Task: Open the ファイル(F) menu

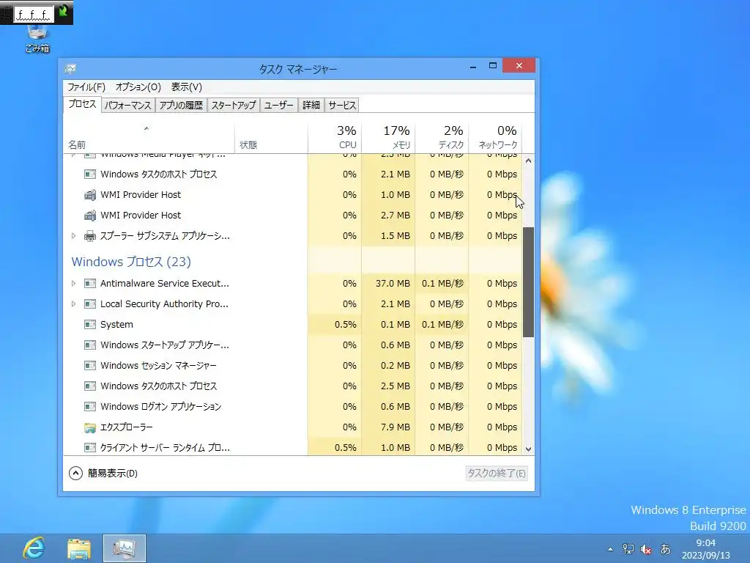Action: tap(86, 87)
